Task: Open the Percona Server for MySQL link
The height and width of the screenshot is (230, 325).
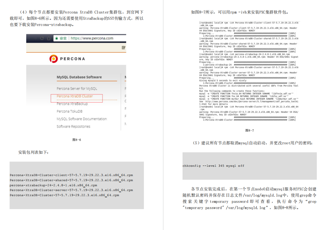Action: coord(77,89)
